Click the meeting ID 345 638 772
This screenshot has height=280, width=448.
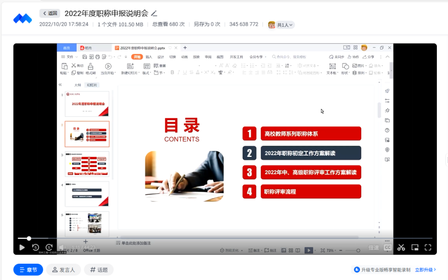[x=244, y=24]
